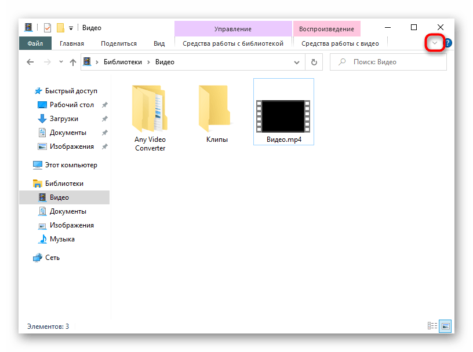
Task: Open Изображения library under Библиотеки
Action: point(72,225)
